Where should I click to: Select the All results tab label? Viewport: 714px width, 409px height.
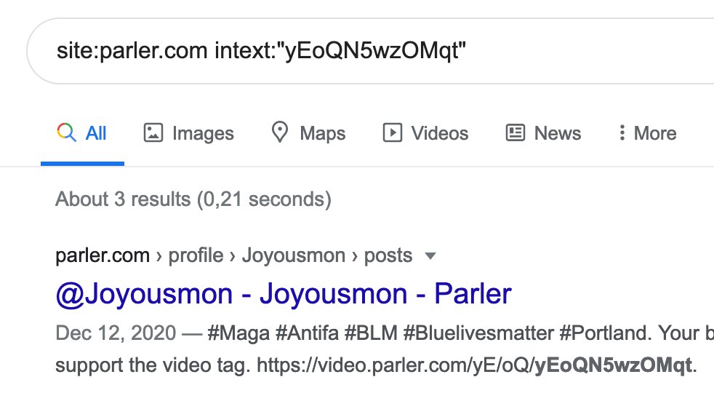pyautogui.click(x=96, y=133)
